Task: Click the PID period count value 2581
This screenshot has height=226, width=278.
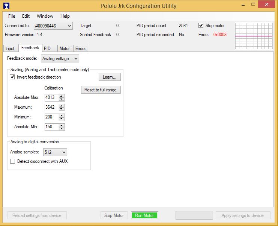Action: point(183,26)
